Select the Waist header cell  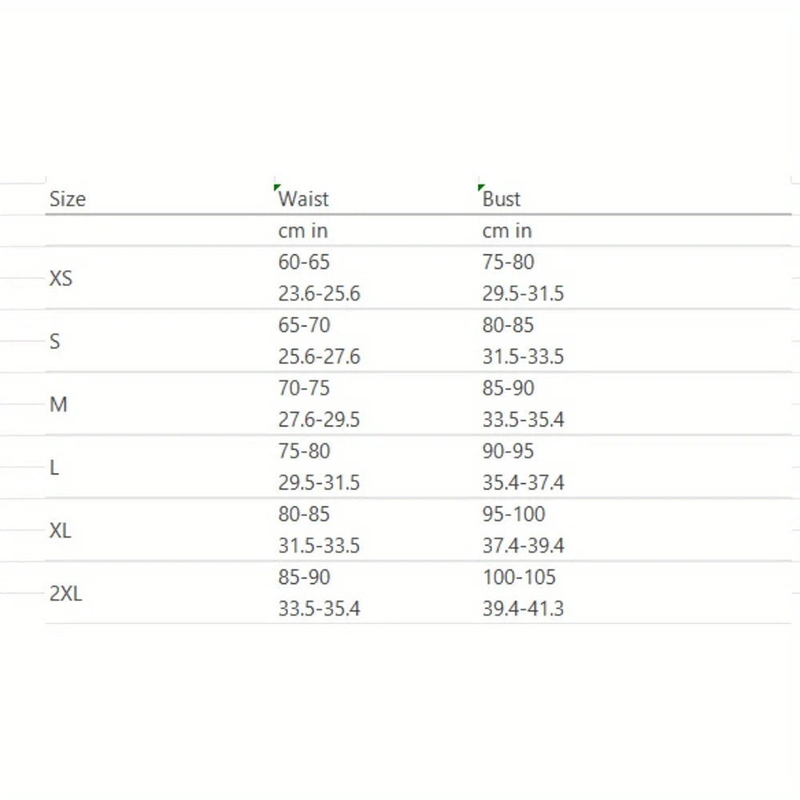coord(303,199)
